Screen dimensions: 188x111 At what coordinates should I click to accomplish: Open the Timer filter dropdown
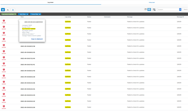click(35, 14)
